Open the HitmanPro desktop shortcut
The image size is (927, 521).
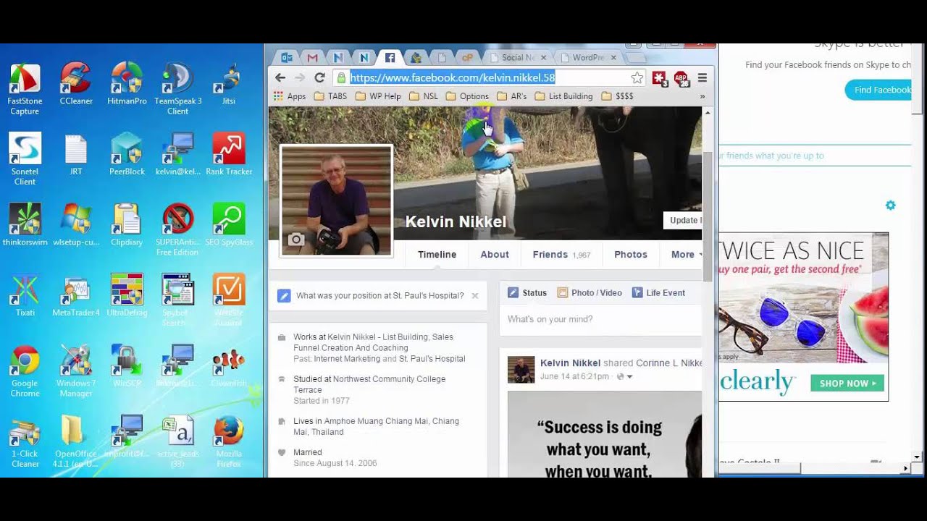(x=127, y=85)
